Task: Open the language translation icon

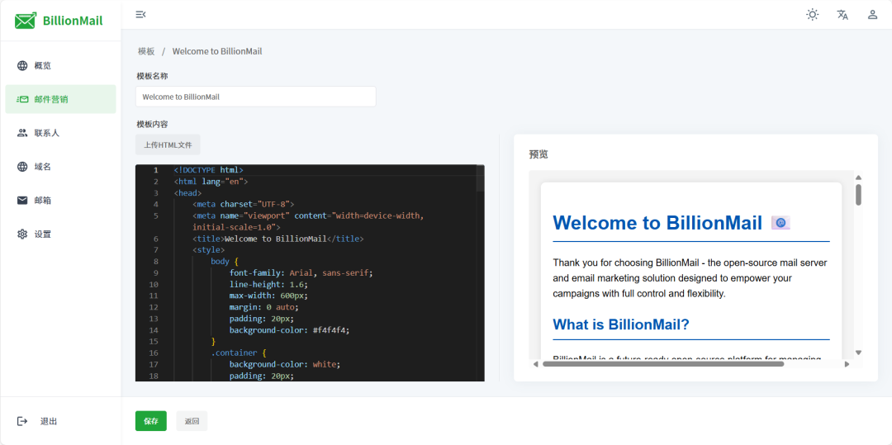Action: (x=842, y=15)
